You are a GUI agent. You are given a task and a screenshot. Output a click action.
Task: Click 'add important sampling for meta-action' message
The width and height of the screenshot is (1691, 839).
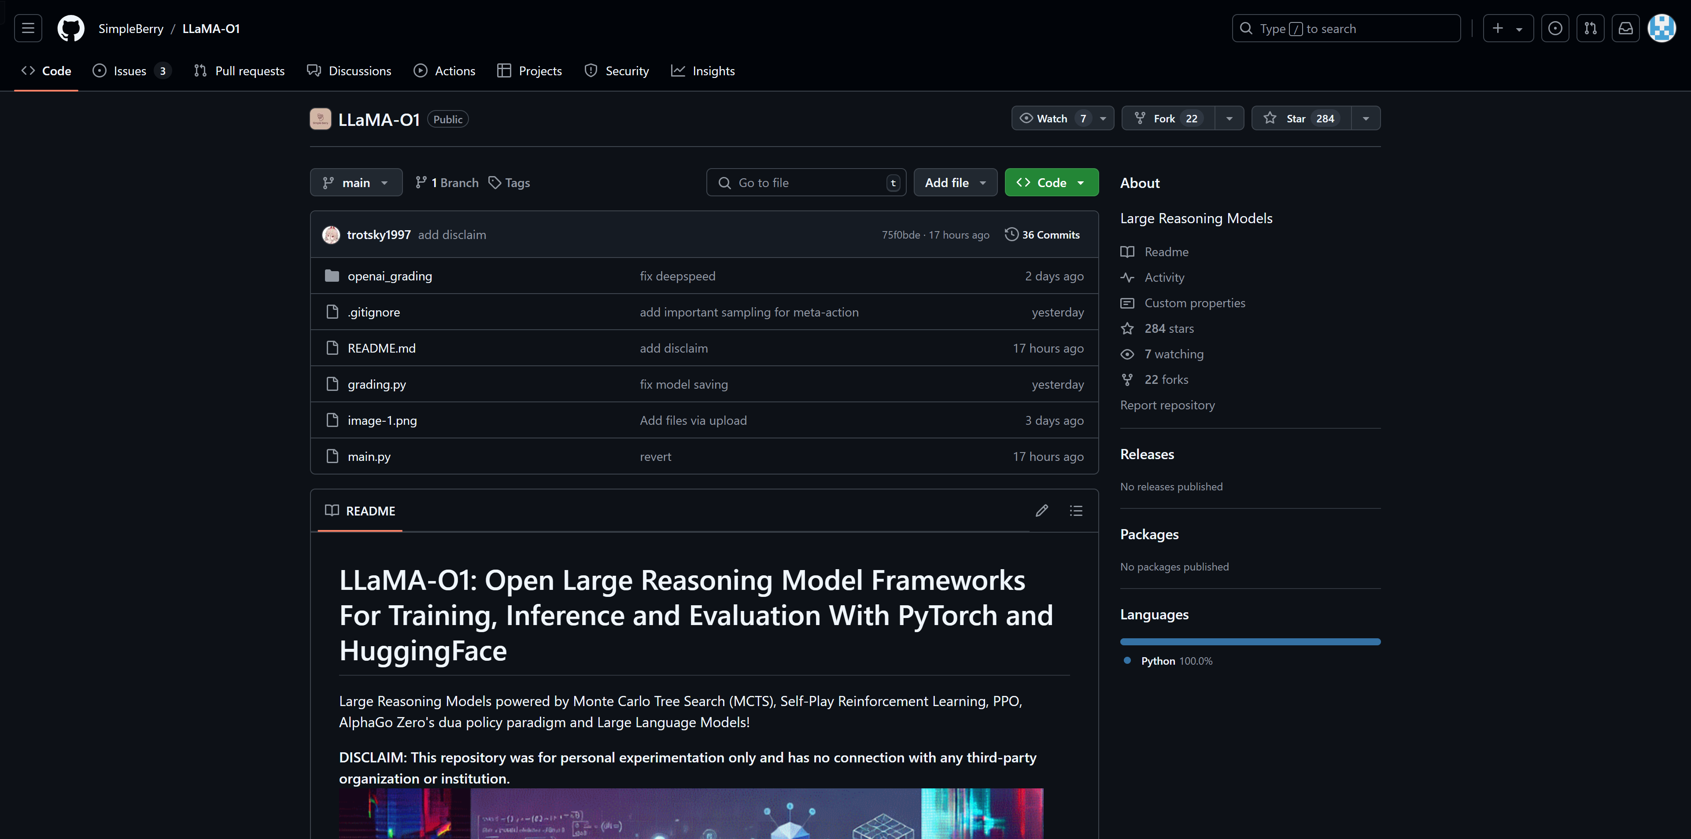pos(749,312)
